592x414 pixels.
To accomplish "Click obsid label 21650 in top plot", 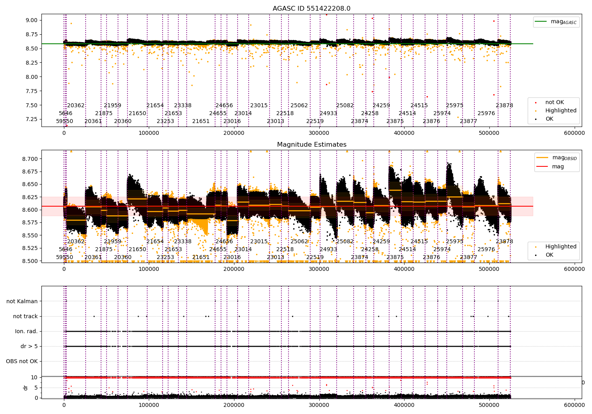I will tap(137, 113).
